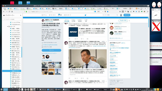Open the xeyes taskbar entry
Viewport: 162px width, 91px height.
[x=97, y=89]
